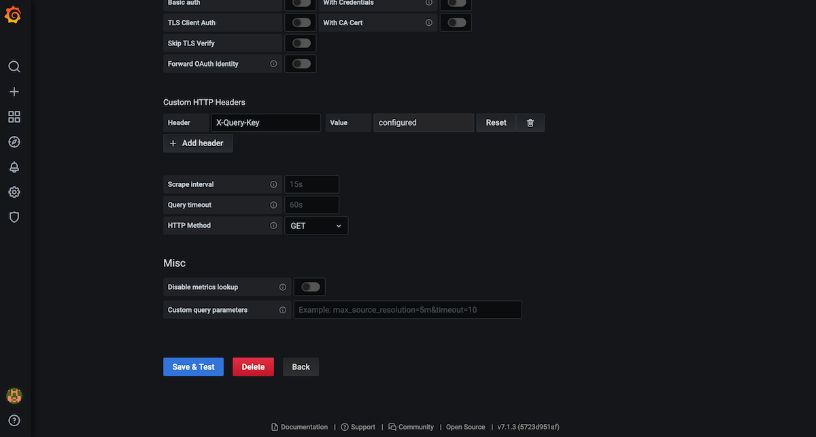
Task: Turn on Forward OAuth Identity toggle
Action: [301, 64]
